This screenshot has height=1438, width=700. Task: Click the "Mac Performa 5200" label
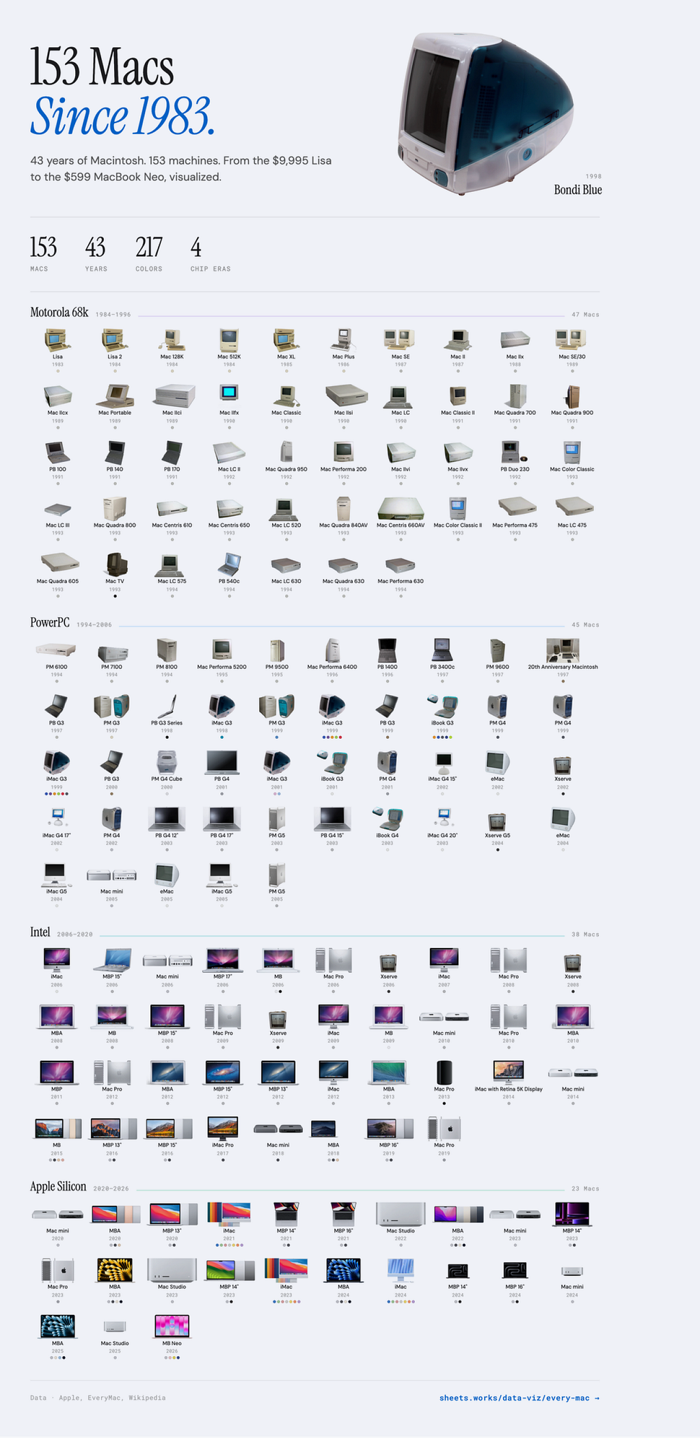(x=222, y=667)
